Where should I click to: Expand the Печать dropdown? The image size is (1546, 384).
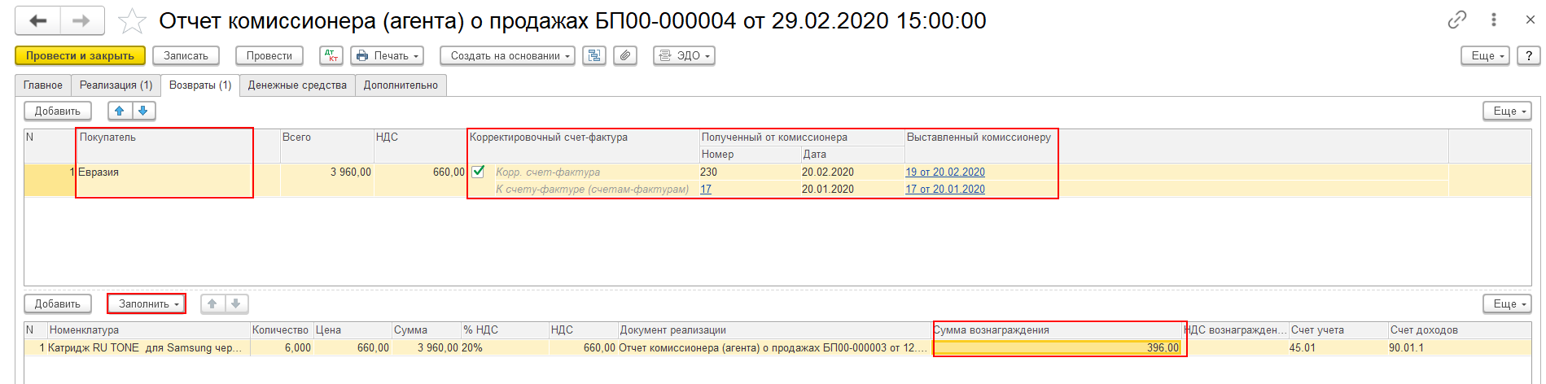tap(387, 55)
